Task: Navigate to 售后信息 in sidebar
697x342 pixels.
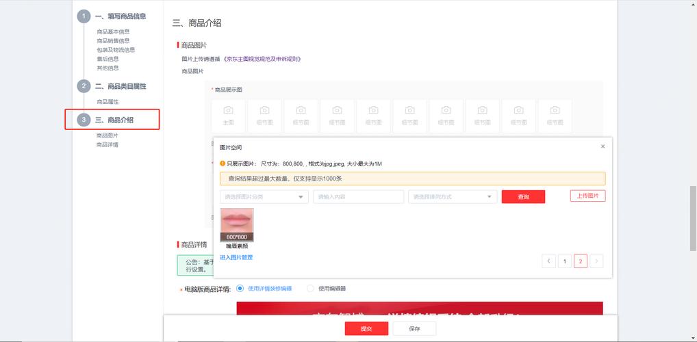Action: click(x=107, y=59)
